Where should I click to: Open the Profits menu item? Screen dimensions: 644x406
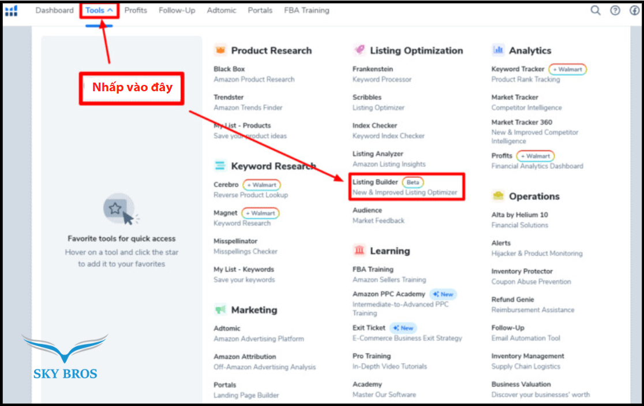[136, 10]
